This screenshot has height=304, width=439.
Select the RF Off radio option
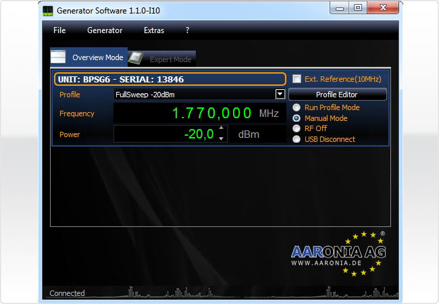click(296, 128)
